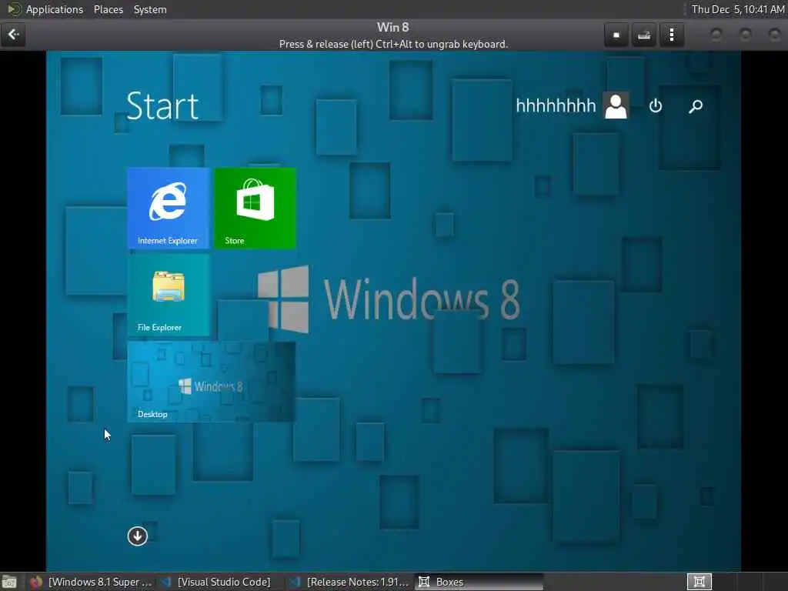
Task: Switch to Boxes taskbar window
Action: tap(479, 582)
